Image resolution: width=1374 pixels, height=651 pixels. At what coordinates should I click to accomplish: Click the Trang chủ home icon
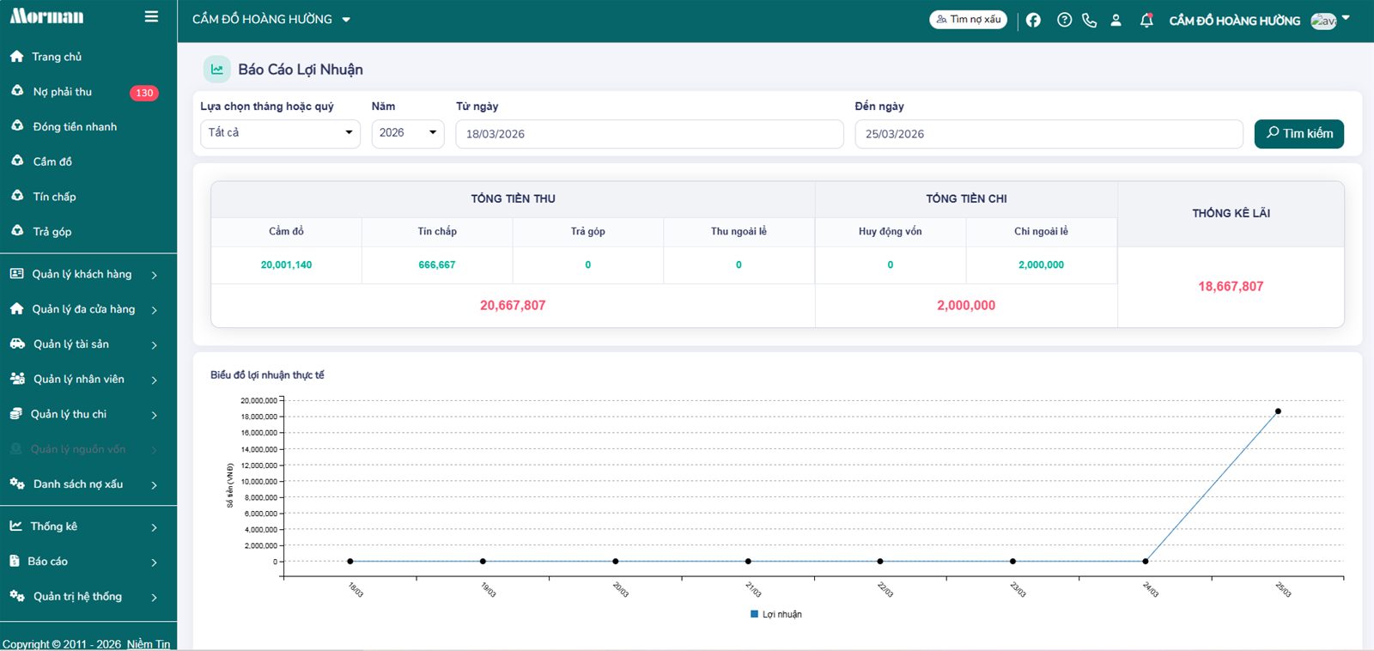[17, 57]
